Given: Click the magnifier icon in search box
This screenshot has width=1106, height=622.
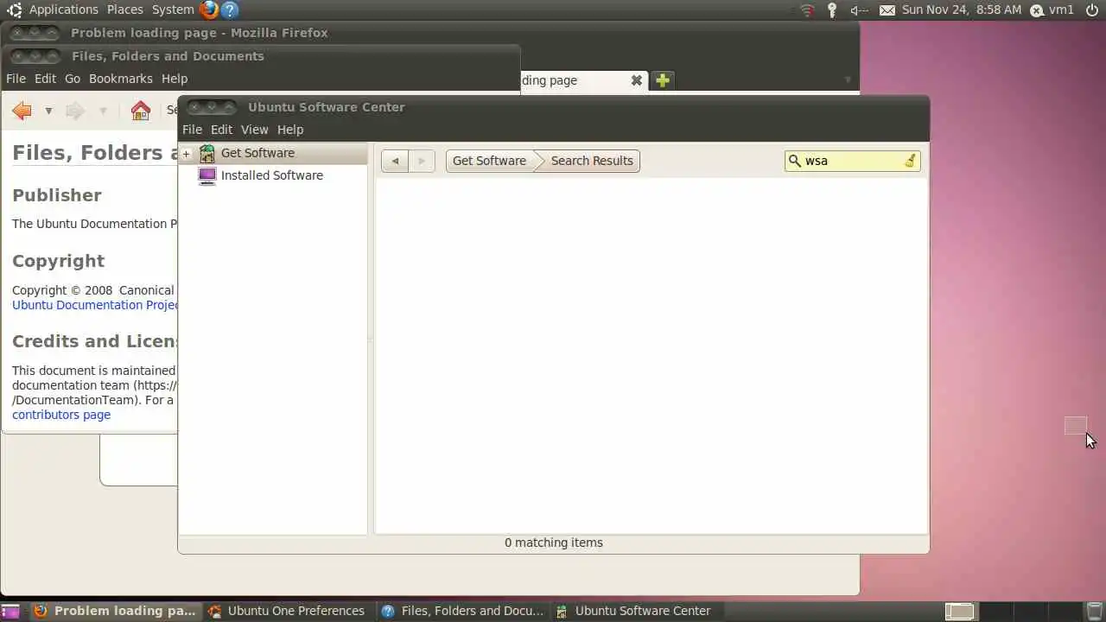Looking at the screenshot, I should [795, 161].
